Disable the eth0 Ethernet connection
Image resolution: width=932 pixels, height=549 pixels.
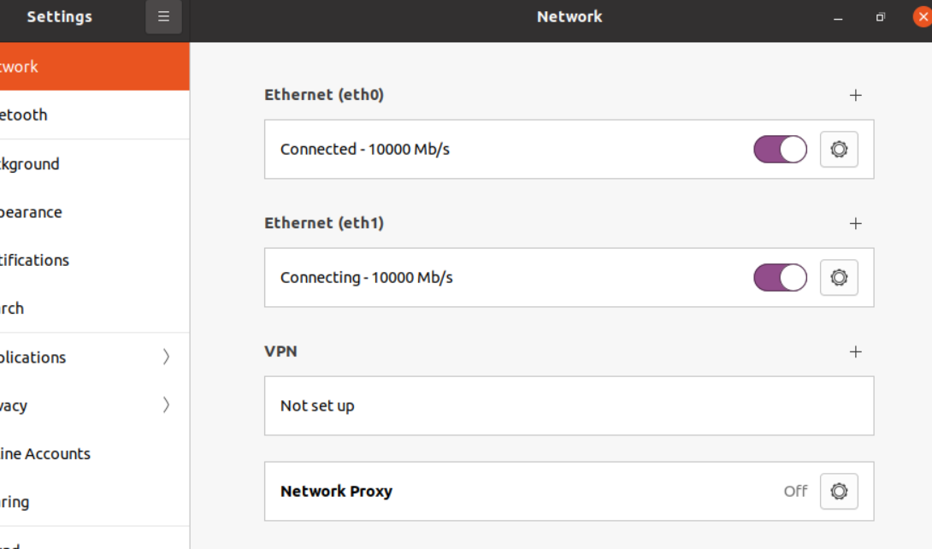click(x=780, y=150)
